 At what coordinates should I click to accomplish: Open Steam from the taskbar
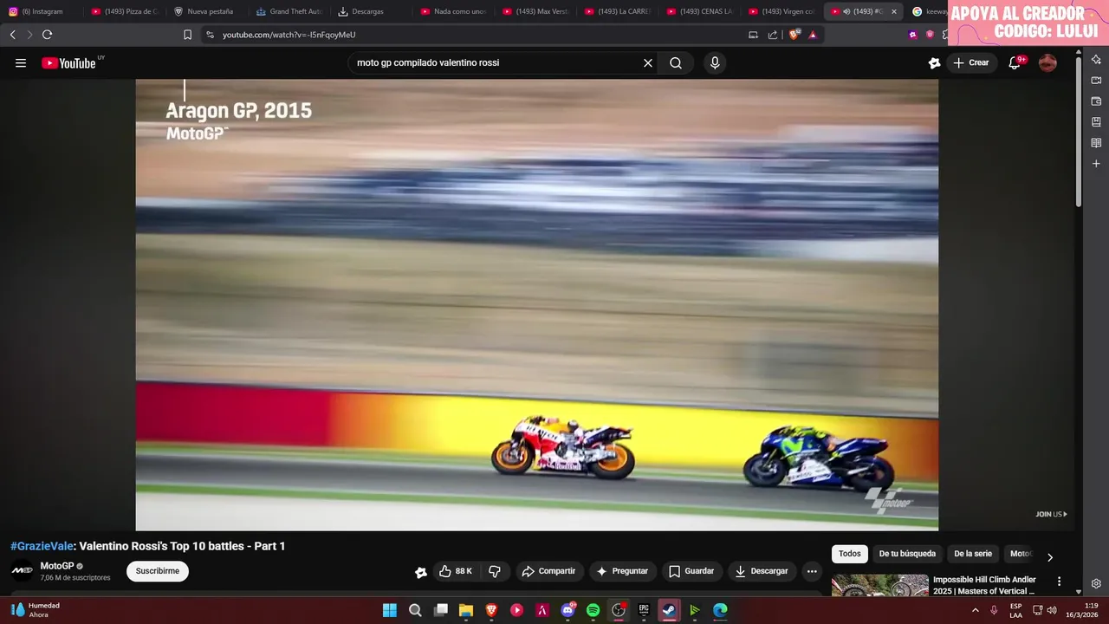669,610
